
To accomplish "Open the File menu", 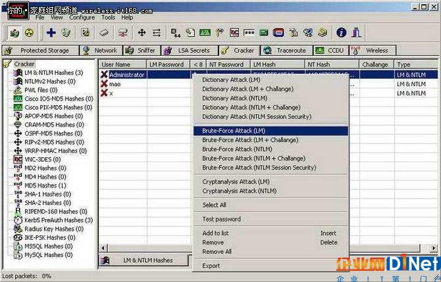I will [40, 17].
